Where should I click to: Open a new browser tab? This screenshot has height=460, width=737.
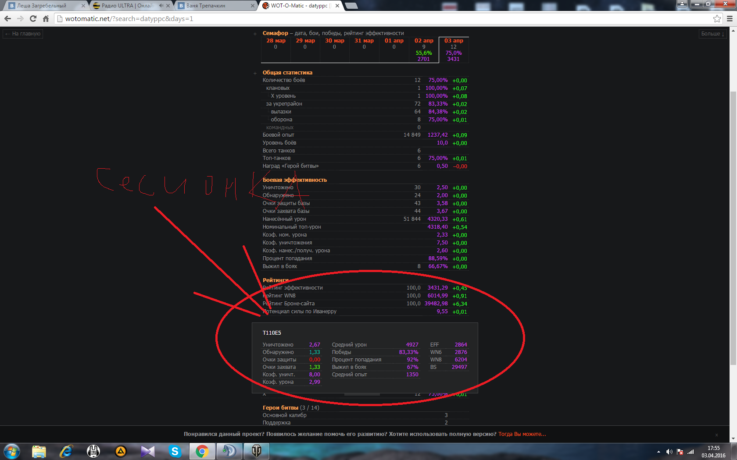click(351, 6)
